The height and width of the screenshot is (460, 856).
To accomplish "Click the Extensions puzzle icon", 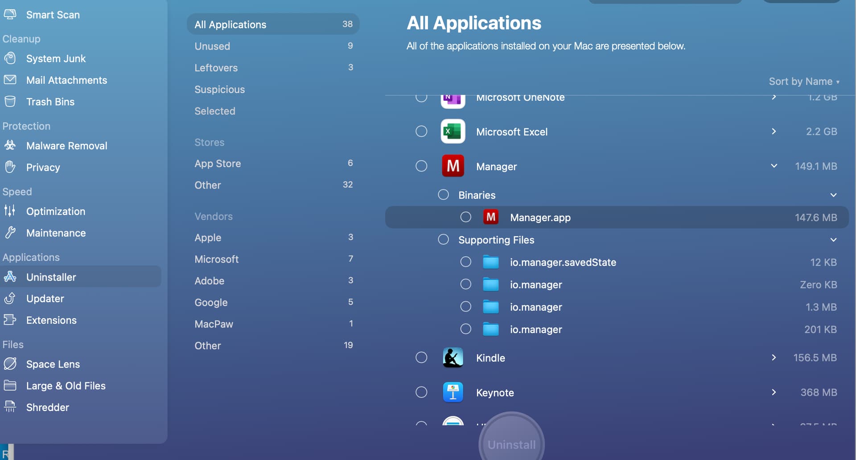I will point(10,320).
